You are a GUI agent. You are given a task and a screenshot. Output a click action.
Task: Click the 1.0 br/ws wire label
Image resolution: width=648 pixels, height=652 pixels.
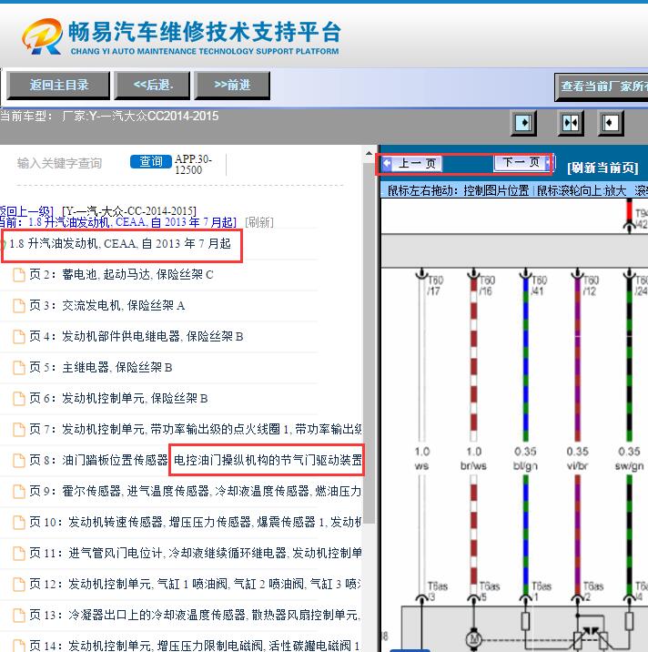(x=473, y=459)
